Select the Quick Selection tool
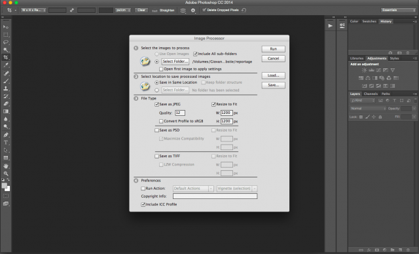The image size is (419, 254). point(6,50)
